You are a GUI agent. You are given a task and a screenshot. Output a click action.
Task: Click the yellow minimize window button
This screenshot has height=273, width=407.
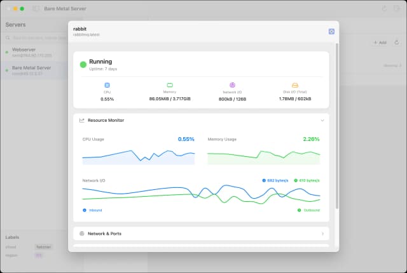coord(15,8)
